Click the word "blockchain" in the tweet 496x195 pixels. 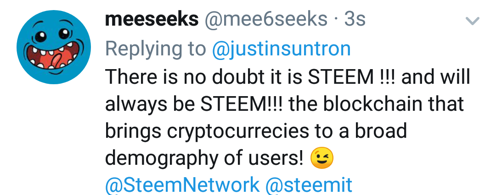pos(364,104)
